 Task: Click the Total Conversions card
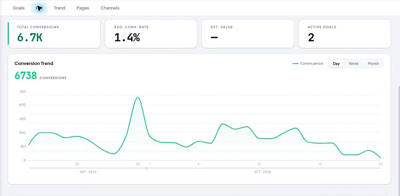(54, 34)
